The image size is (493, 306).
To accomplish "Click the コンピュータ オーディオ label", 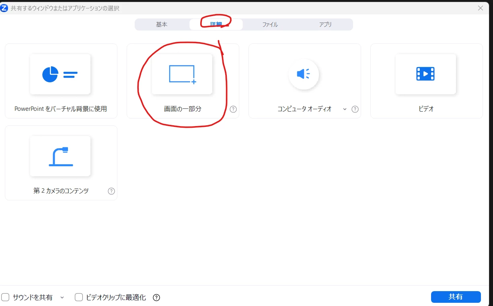I will coord(304,109).
